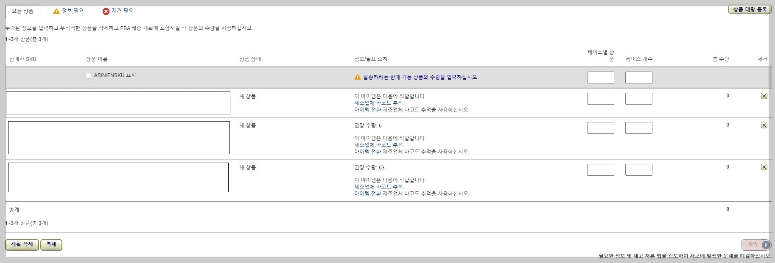Click the 복제 button
775x263 pixels.
(x=50, y=245)
